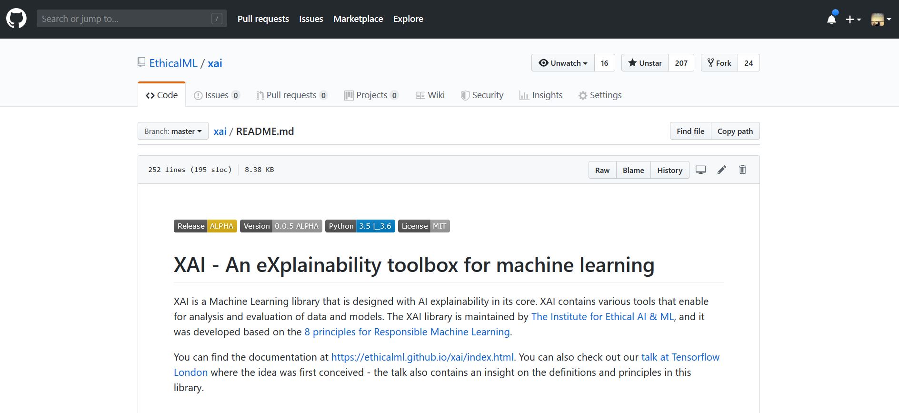This screenshot has width=899, height=413.
Task: Edit this file with pencil icon
Action: [x=722, y=170]
